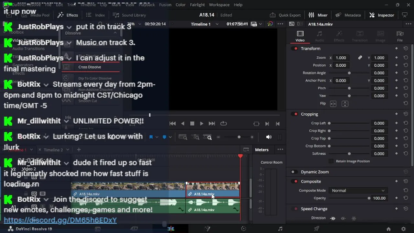
Task: Enable Retain Image Position checkbox
Action: point(331,161)
